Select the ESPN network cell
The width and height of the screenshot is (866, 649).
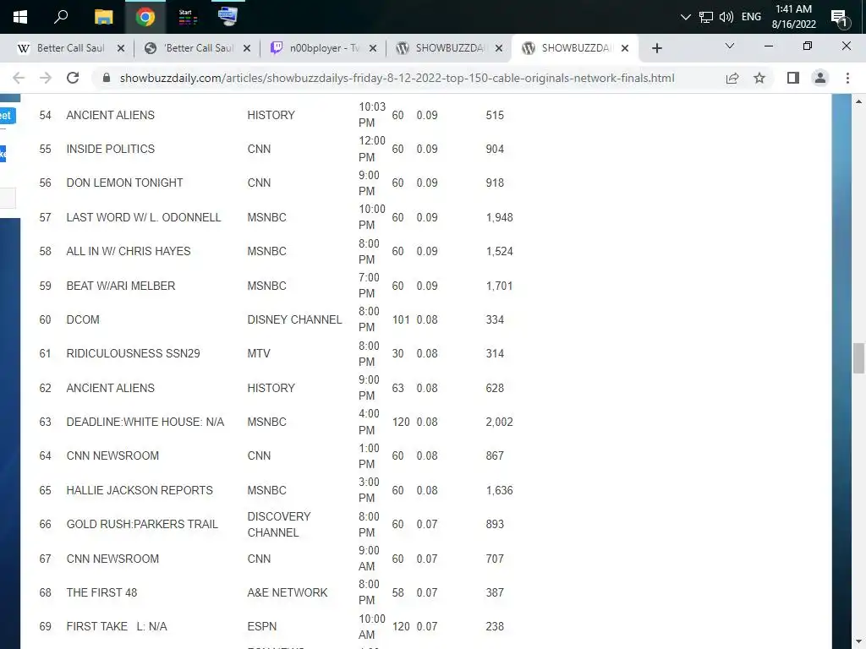tap(262, 626)
